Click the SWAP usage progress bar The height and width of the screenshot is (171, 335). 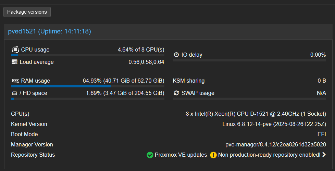pyautogui.click(x=249, y=99)
